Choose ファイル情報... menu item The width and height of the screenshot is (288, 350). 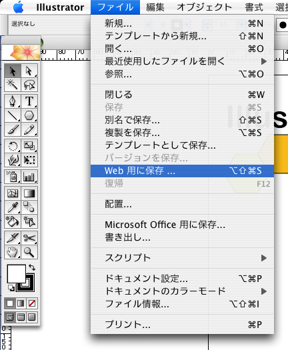pos(182,304)
